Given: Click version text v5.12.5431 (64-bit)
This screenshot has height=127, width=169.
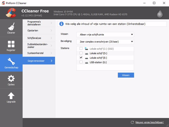Looking at the screenshot, I should pos(32,15).
